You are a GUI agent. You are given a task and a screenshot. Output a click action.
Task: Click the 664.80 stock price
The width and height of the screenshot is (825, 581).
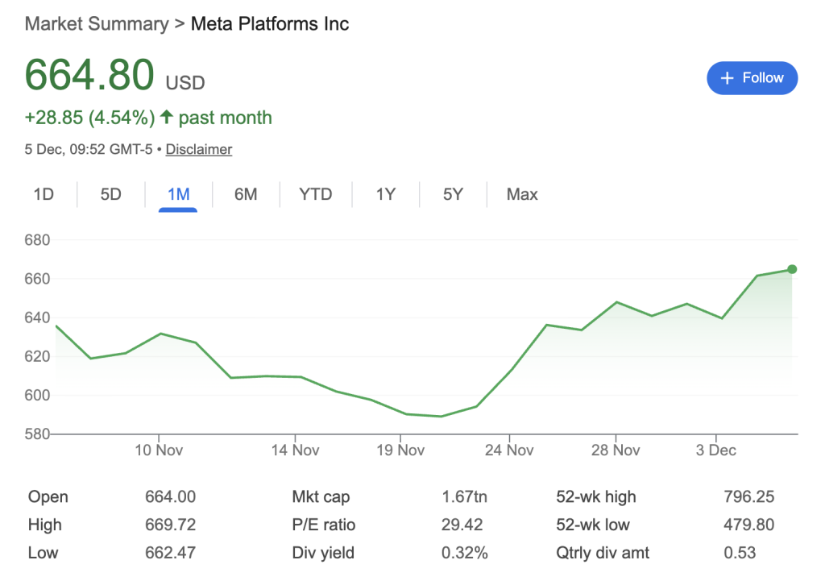point(89,76)
